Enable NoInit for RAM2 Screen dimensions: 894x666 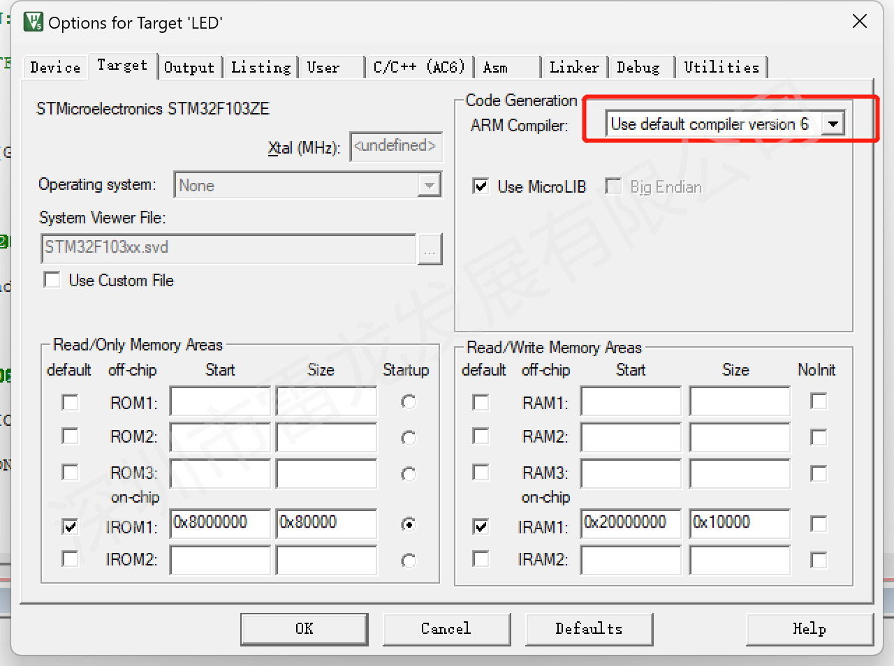(819, 438)
